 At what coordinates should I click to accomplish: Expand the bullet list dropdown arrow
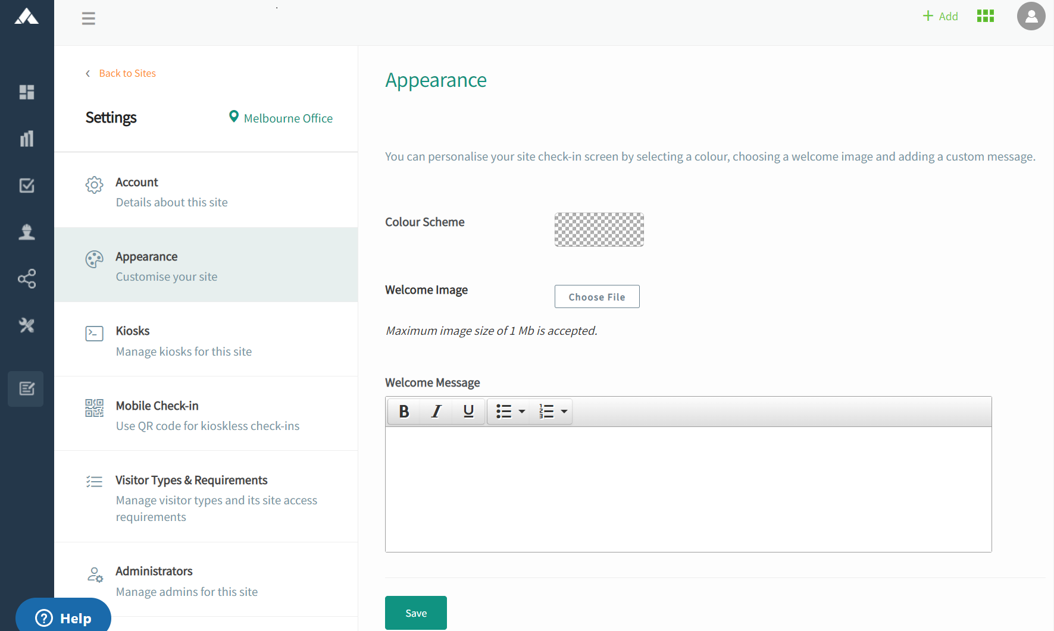522,412
